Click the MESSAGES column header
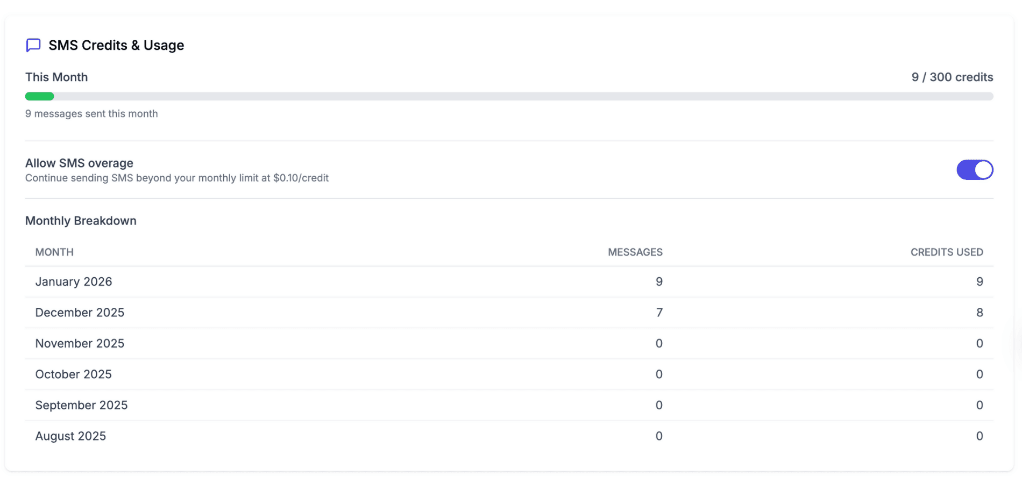The width and height of the screenshot is (1022, 491). pos(635,252)
